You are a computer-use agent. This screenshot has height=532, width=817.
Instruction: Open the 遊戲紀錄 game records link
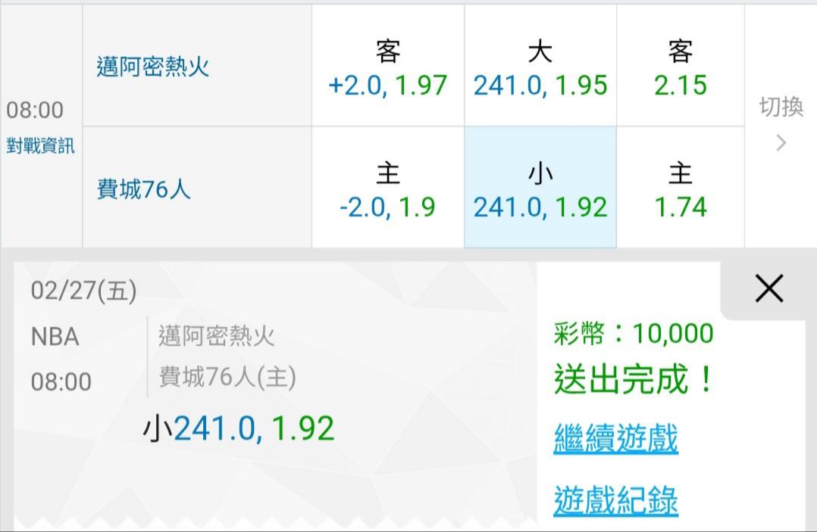pos(615,500)
